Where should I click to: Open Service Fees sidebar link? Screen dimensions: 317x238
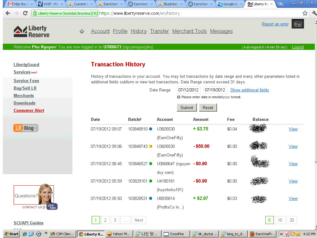click(x=26, y=81)
